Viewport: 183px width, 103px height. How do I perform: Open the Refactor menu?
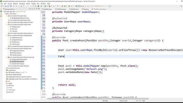pos(15,4)
